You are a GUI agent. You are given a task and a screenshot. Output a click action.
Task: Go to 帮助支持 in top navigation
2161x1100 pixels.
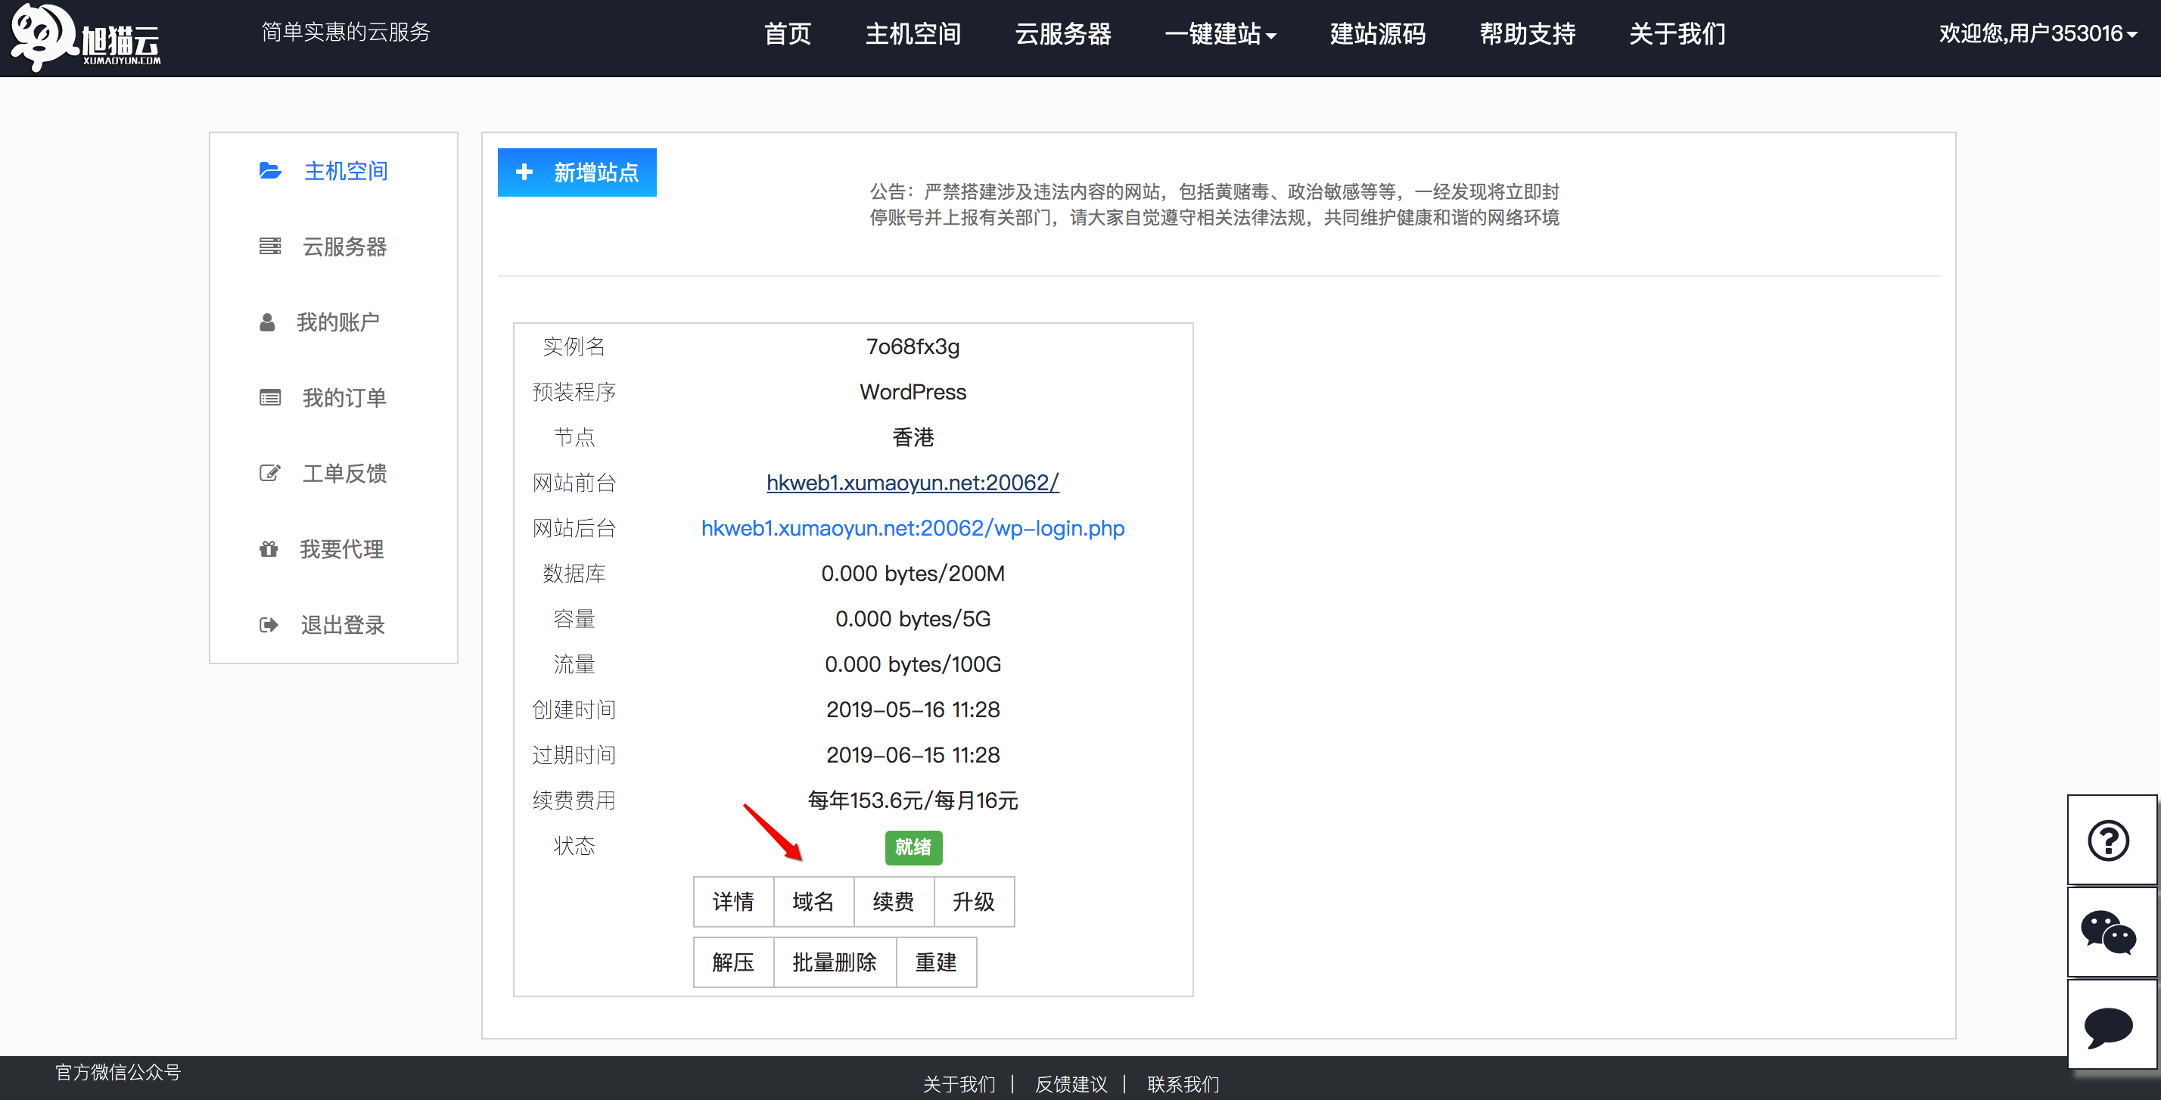1527,34
